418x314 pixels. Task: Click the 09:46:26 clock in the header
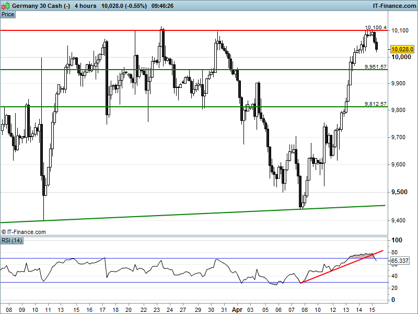162,6
